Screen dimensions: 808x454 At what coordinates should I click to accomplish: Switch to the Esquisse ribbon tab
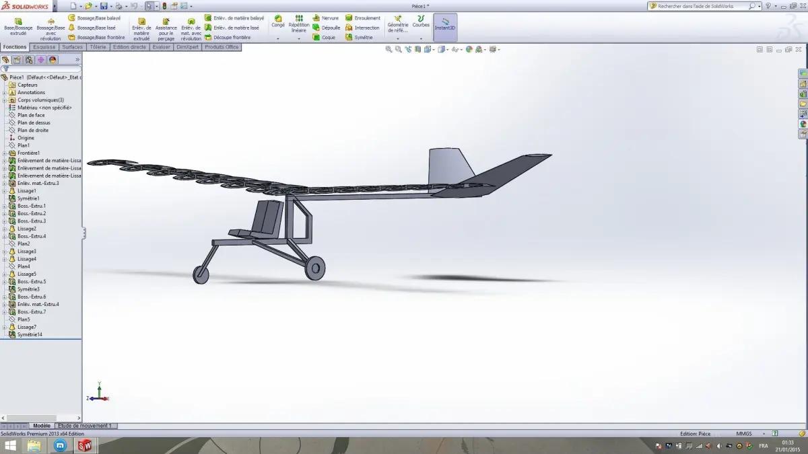44,47
